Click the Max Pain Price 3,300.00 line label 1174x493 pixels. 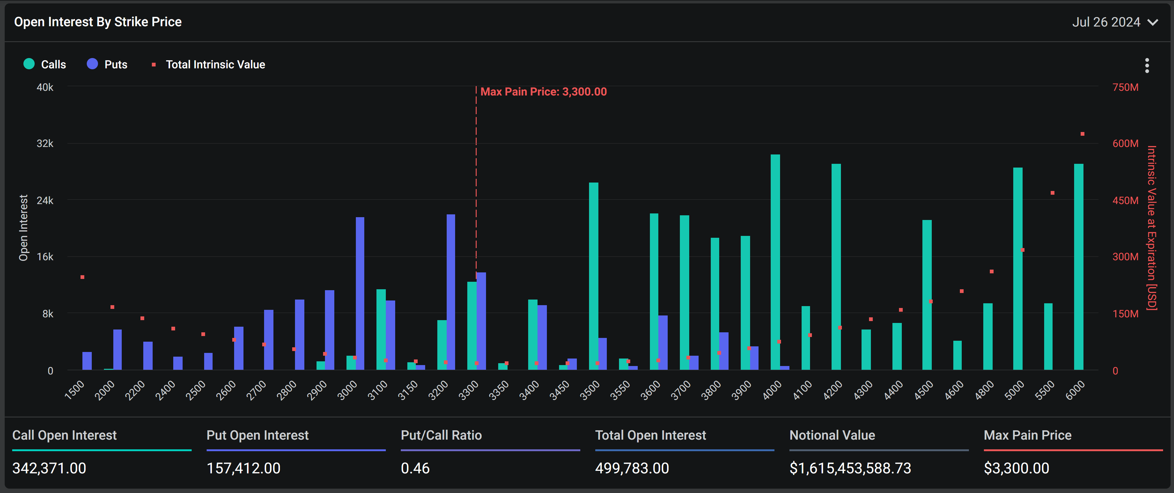point(543,92)
